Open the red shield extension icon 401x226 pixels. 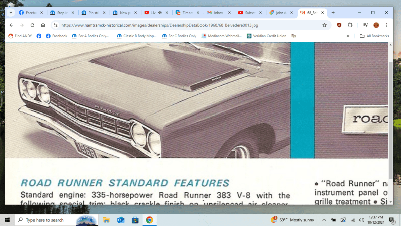click(339, 25)
